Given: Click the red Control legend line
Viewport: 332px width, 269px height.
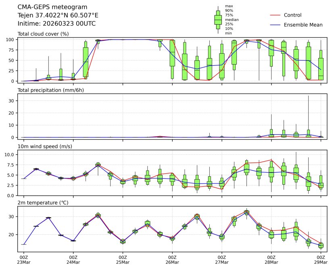Looking at the screenshot, I should click(x=274, y=15).
